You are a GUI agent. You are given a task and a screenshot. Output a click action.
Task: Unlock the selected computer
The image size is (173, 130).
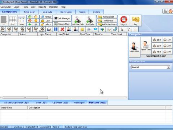[46, 24]
